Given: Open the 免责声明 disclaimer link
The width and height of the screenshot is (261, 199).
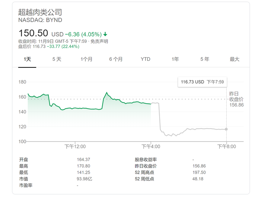Looking at the screenshot, I should point(99,41).
